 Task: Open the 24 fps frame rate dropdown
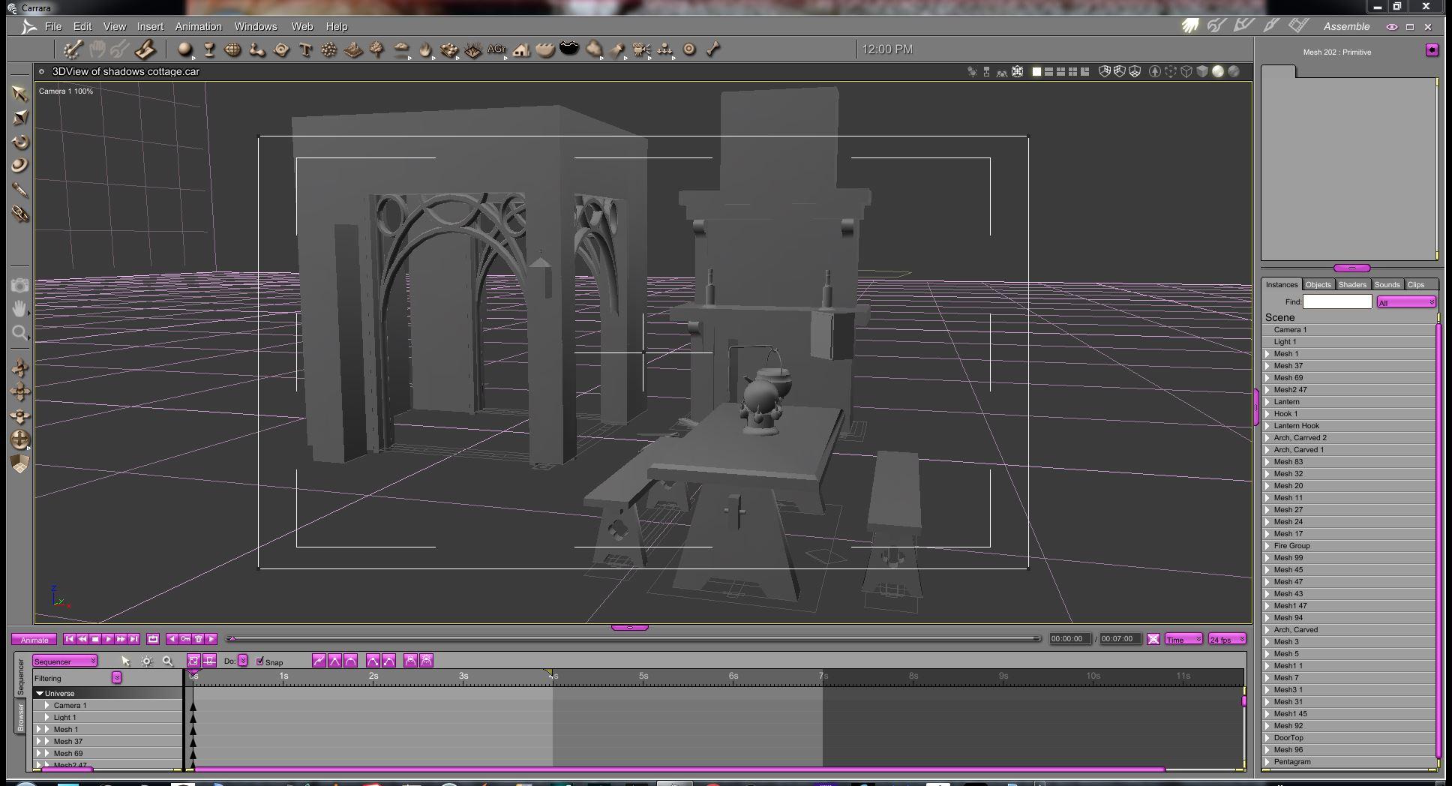tap(1227, 639)
